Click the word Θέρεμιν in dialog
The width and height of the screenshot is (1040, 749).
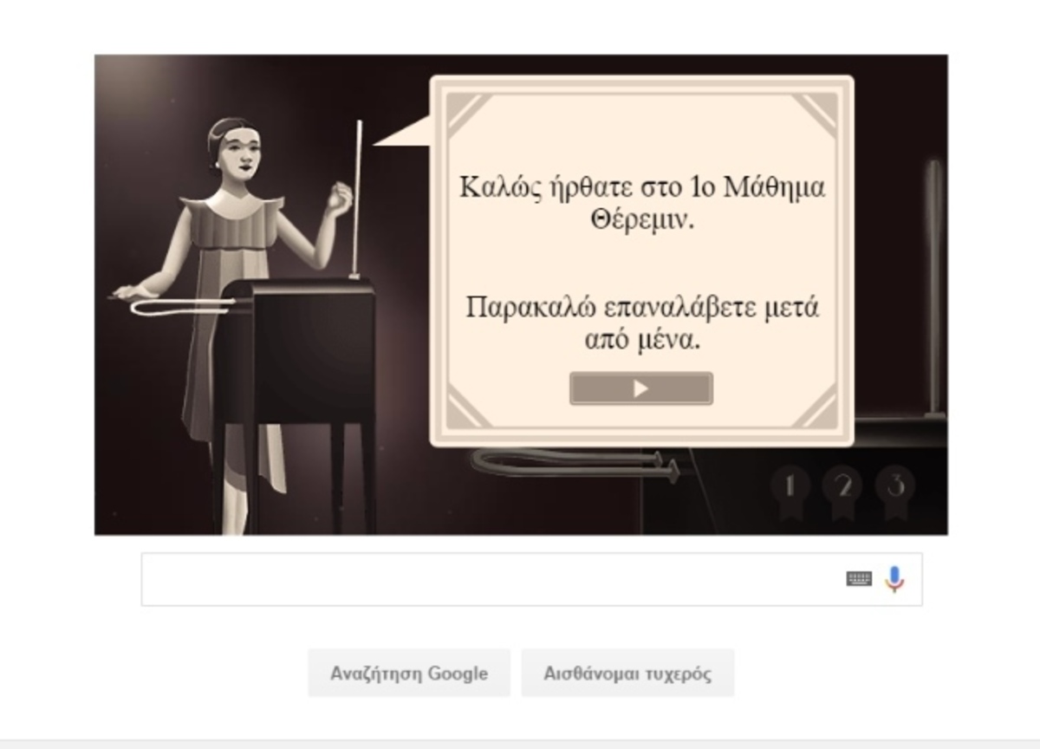(643, 220)
